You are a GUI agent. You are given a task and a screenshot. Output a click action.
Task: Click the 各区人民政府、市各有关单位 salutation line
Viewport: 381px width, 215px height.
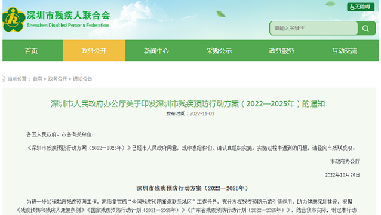click(60, 134)
